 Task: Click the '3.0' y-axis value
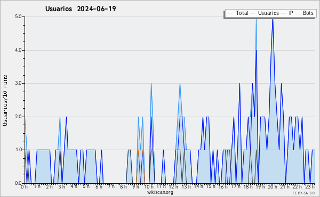[18, 83]
